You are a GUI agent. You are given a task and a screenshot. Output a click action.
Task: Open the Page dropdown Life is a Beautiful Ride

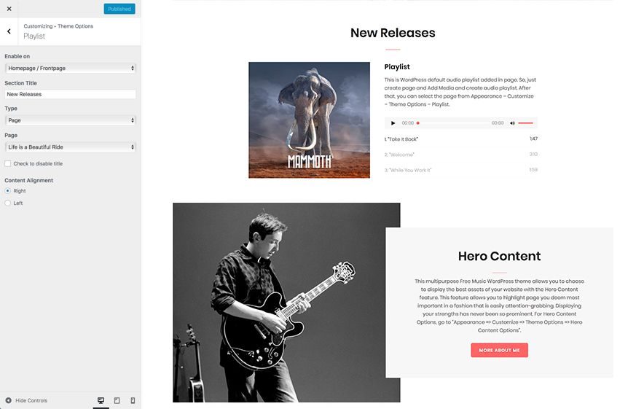coord(70,147)
